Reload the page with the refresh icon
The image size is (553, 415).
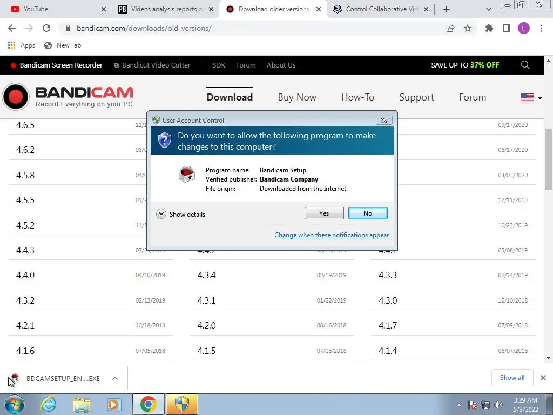[x=46, y=28]
